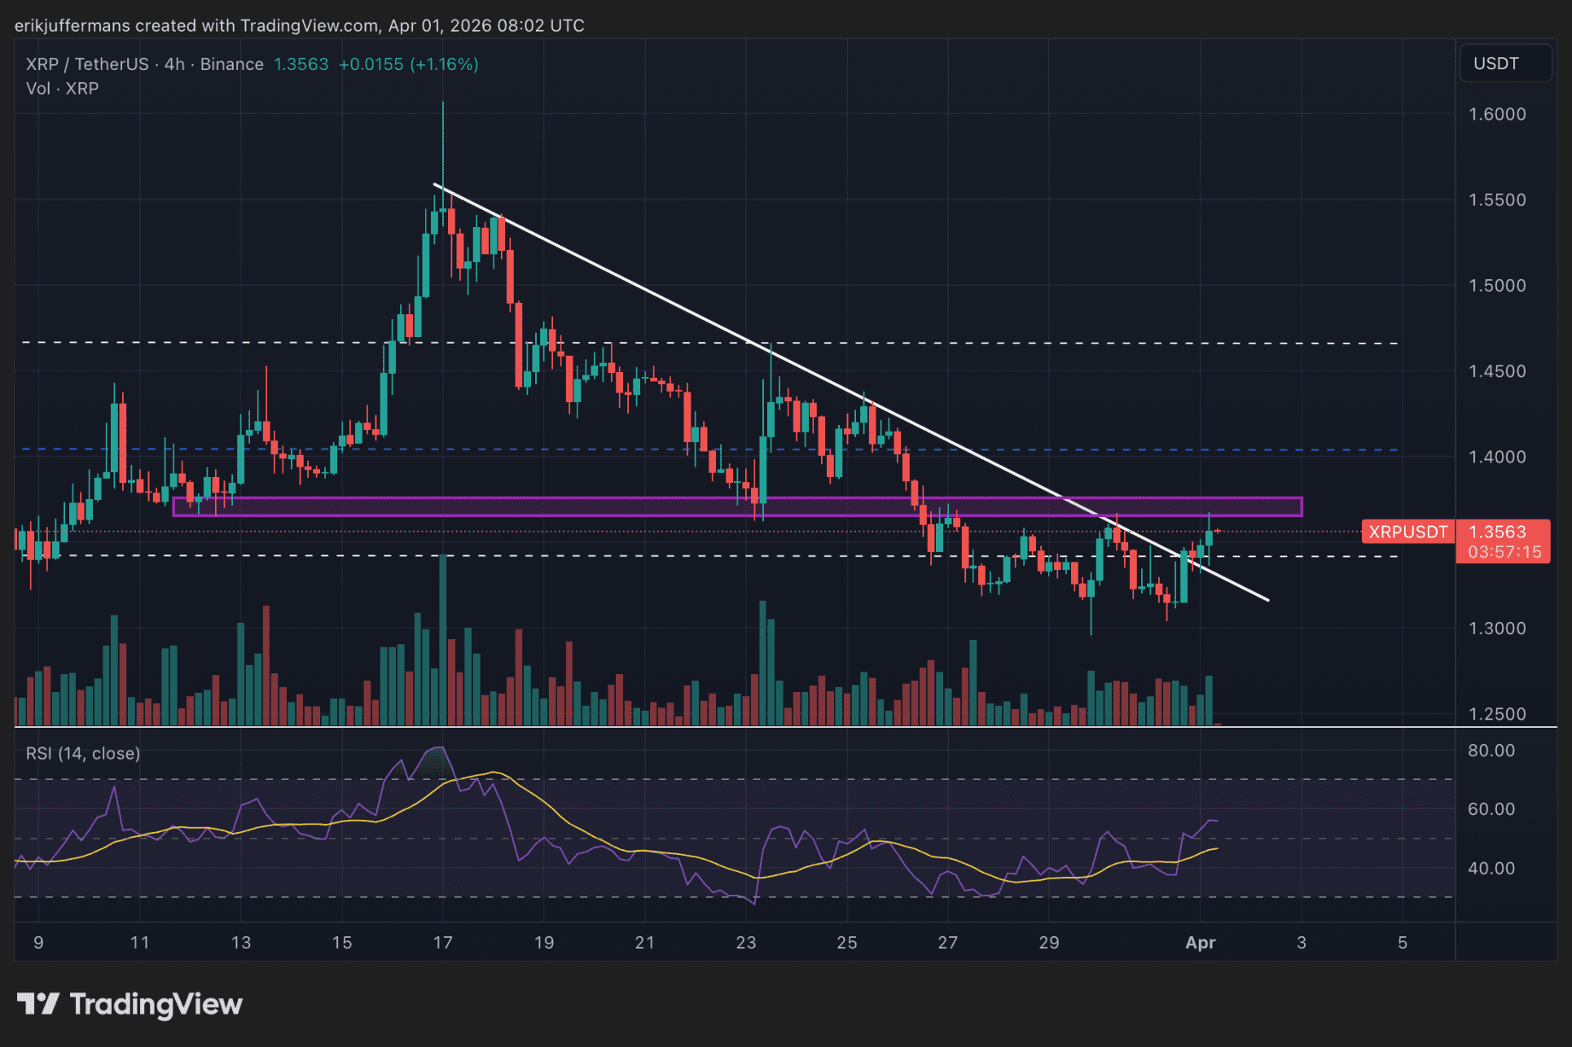
Task: Click the Apr date label on time axis
Action: pyautogui.click(x=1200, y=943)
